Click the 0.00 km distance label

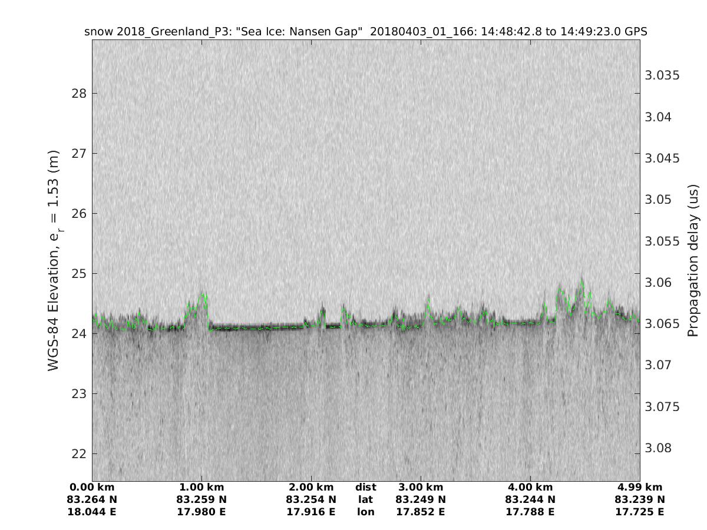(92, 487)
